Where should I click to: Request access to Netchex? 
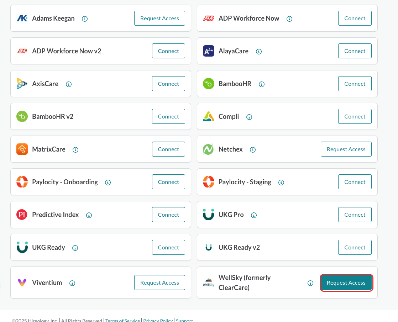pyautogui.click(x=346, y=149)
